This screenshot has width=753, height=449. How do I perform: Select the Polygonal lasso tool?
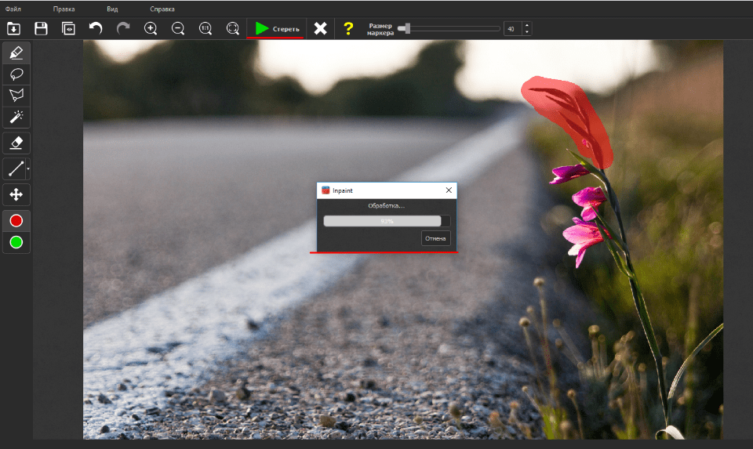pyautogui.click(x=16, y=96)
